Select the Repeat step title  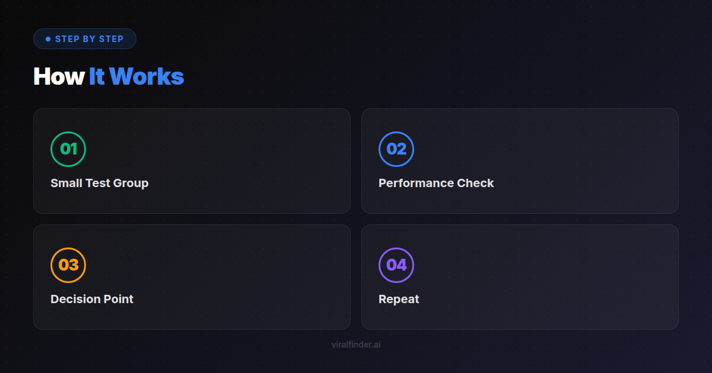[399, 299]
